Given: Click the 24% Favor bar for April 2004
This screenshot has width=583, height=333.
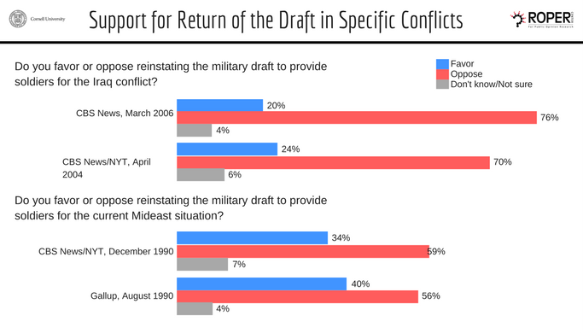Looking at the screenshot, I should tap(227, 149).
